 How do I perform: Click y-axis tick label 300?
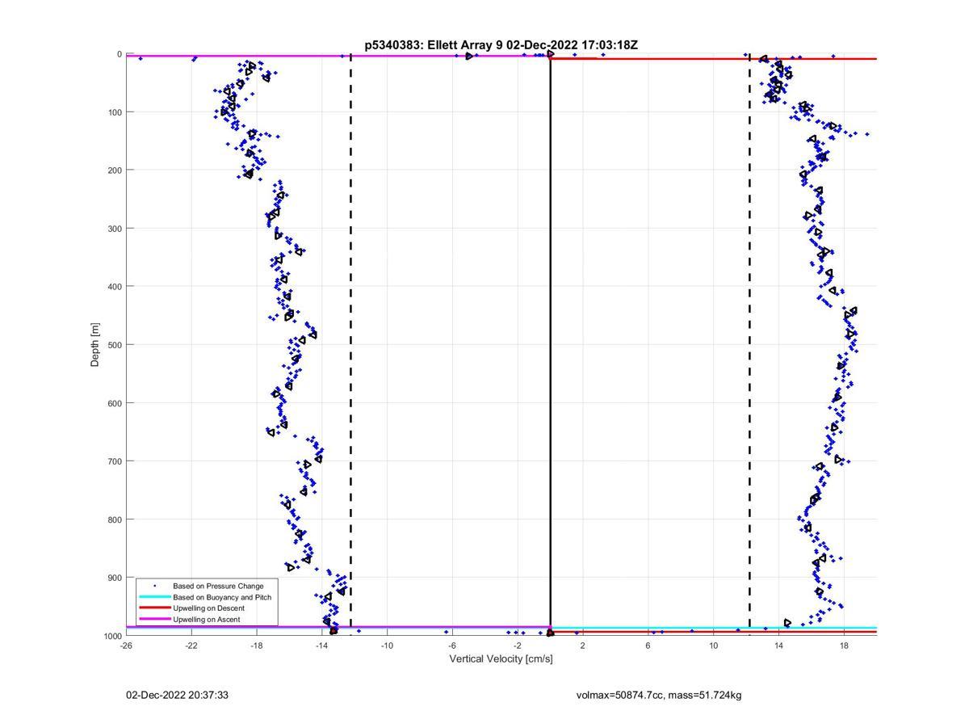click(x=115, y=229)
